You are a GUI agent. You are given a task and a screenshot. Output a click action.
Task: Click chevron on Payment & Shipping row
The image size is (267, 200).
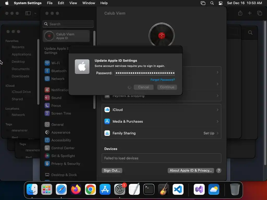(x=218, y=96)
